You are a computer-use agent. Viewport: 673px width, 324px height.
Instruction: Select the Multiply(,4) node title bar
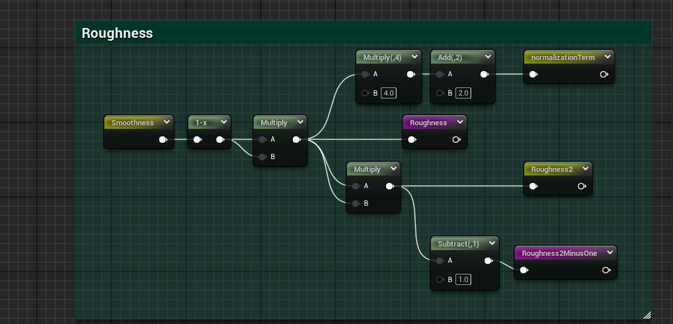381,57
